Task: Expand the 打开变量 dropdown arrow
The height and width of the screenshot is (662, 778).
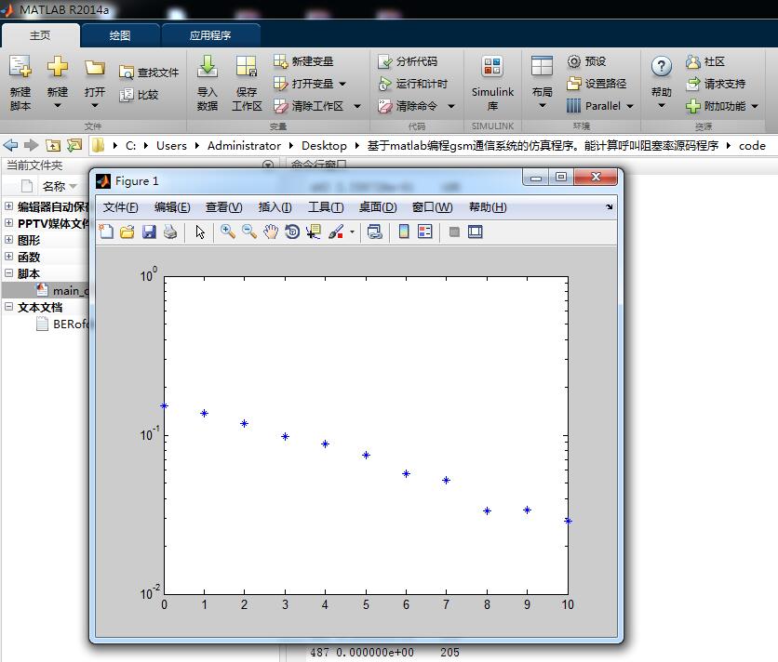Action: click(342, 84)
